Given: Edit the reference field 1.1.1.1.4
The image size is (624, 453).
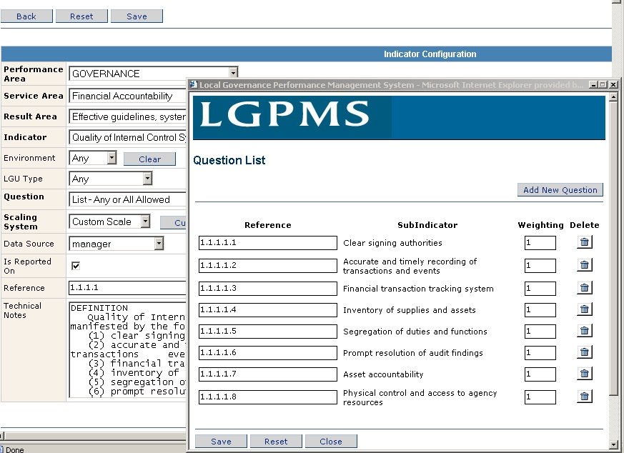Looking at the screenshot, I should point(268,310).
